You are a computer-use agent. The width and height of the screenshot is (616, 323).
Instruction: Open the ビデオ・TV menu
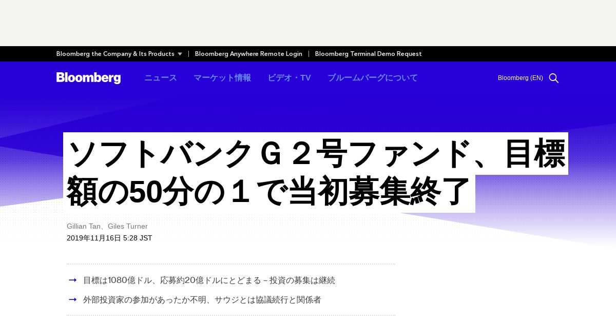[289, 78]
